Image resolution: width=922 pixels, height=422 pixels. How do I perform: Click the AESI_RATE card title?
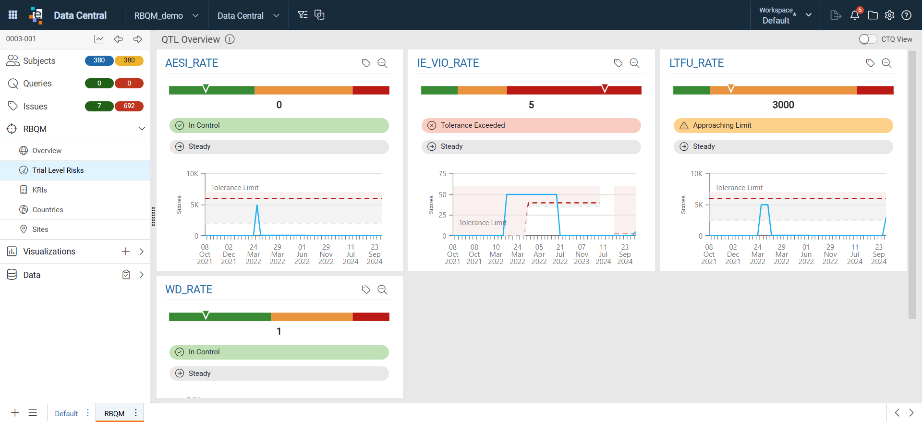coord(192,63)
